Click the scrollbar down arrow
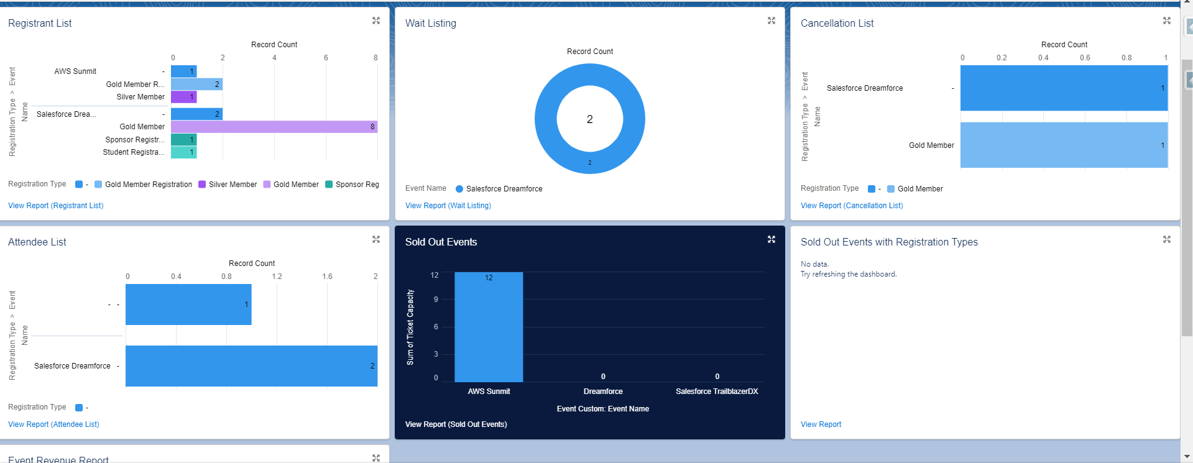Image resolution: width=1193 pixels, height=463 pixels. pyautogui.click(x=1187, y=457)
